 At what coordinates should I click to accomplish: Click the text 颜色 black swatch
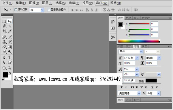click(151, 81)
